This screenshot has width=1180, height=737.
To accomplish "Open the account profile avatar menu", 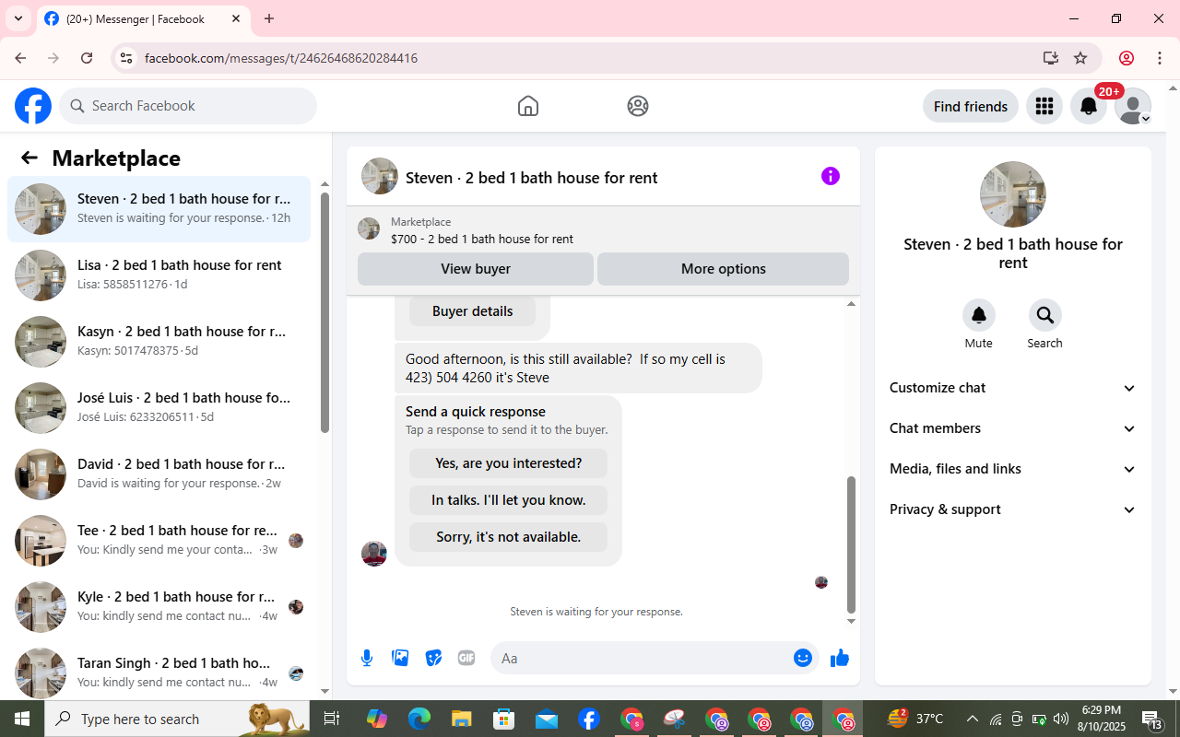I will 1133,106.
